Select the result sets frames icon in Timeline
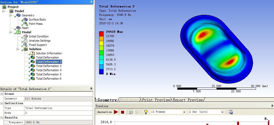274x125 pixels. click(x=137, y=112)
